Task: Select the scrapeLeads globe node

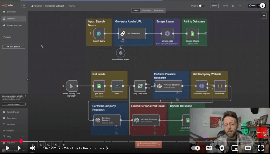Action: 167,33
